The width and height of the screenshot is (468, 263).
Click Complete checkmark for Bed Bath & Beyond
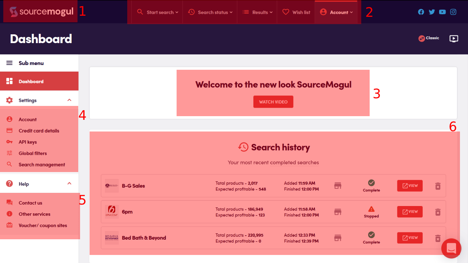tap(371, 235)
